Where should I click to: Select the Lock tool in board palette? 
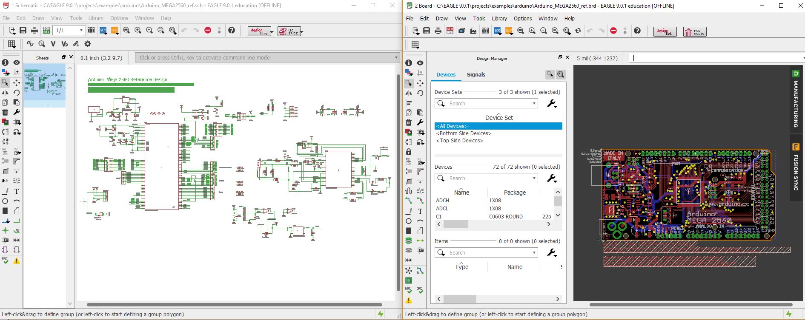(x=409, y=152)
